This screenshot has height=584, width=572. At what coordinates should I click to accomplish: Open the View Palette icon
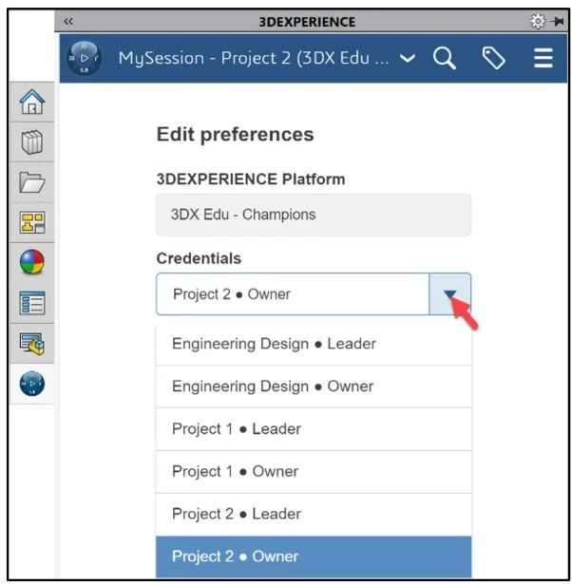[31, 223]
